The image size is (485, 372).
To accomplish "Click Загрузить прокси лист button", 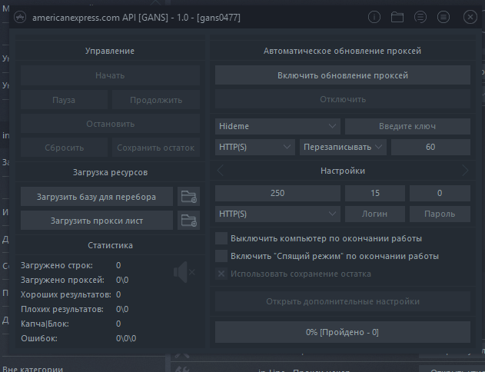I will click(x=97, y=220).
